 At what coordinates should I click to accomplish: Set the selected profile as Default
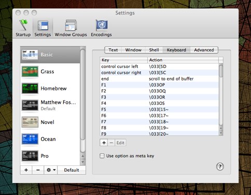coord(72,170)
